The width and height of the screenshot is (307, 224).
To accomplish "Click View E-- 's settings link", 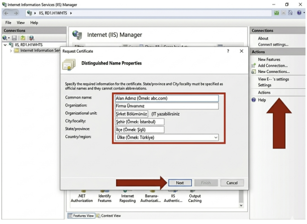I will pyautogui.click(x=273, y=79).
